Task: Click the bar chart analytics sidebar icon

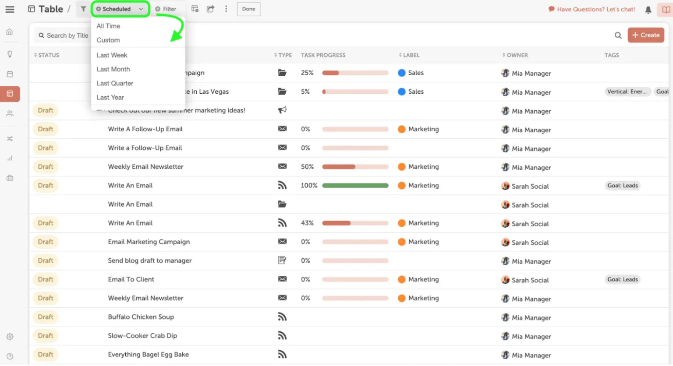Action: (x=10, y=158)
